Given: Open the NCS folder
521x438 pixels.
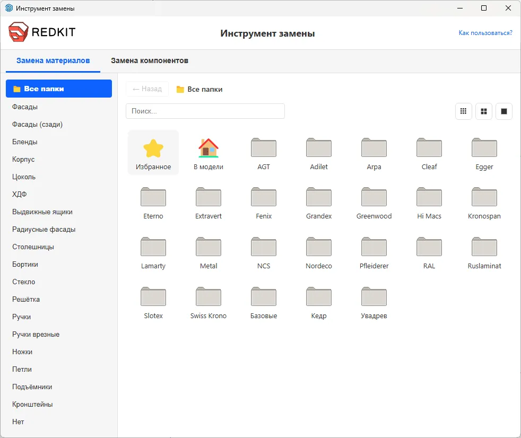Looking at the screenshot, I should tap(264, 252).
